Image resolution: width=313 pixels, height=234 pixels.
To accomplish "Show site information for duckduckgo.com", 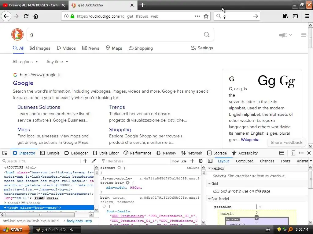I will pyautogui.click(x=66, y=16).
